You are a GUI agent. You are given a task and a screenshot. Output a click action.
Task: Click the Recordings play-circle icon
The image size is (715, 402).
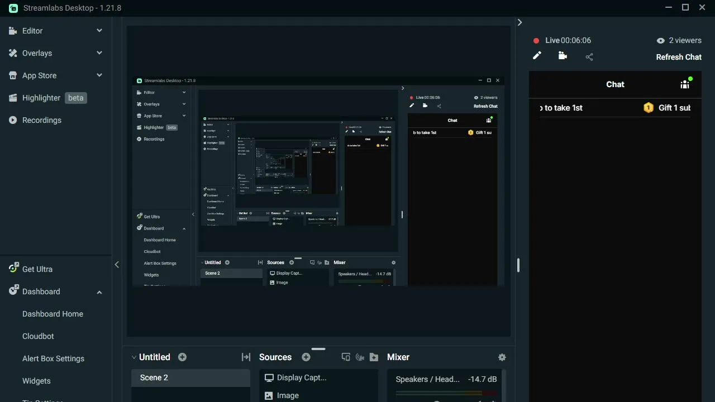tap(13, 120)
